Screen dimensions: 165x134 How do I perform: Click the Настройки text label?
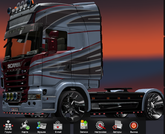[101, 132]
